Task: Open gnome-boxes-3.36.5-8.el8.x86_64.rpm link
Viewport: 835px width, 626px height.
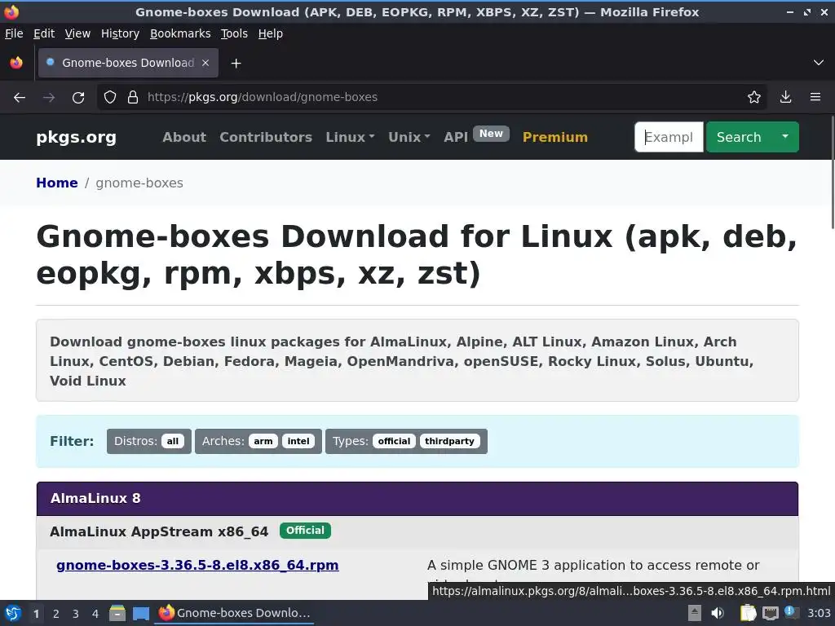Action: tap(197, 566)
